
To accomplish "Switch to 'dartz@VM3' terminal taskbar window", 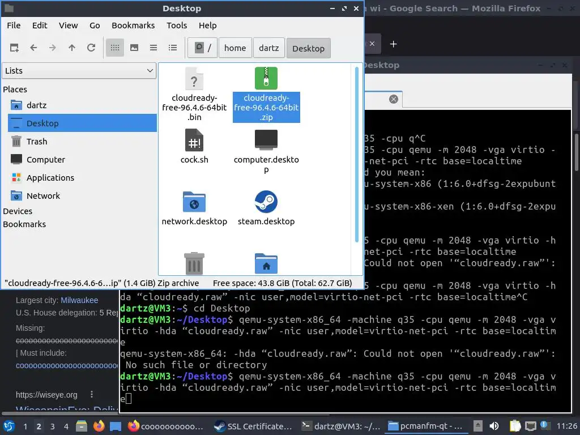I will tap(340, 427).
